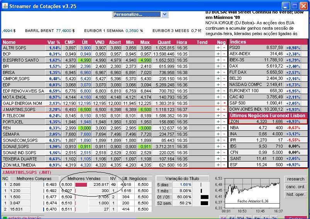Click the minus (sell) icon for ALTRI SGPS

click(224, 48)
